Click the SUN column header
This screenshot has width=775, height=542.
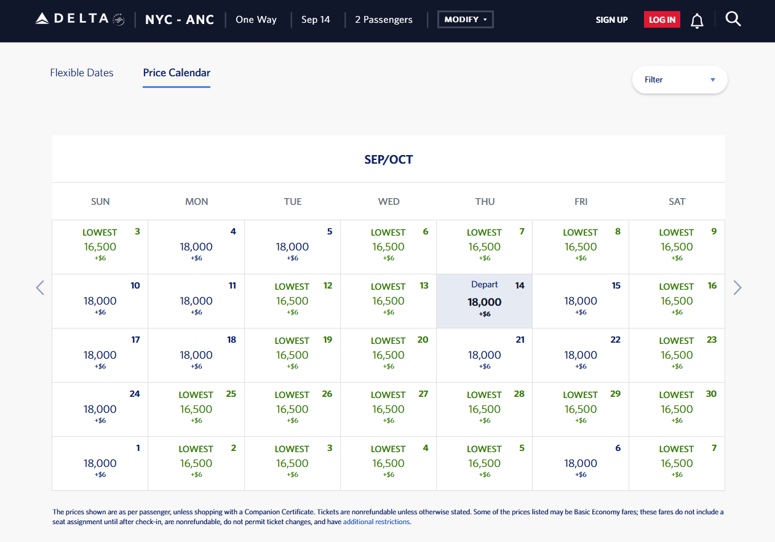[100, 201]
